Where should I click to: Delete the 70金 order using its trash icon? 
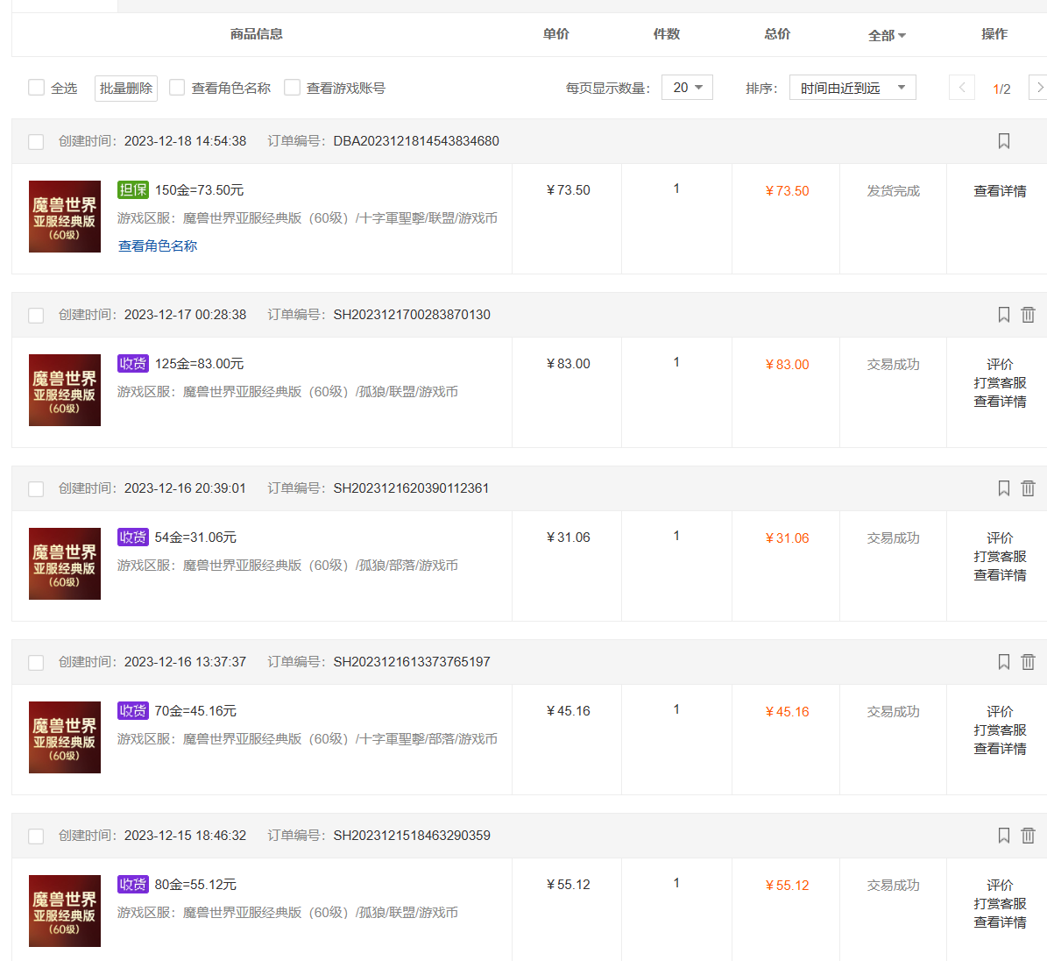pyautogui.click(x=1028, y=661)
